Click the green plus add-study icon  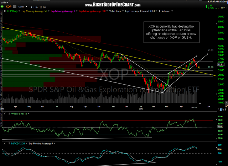point(2,6)
